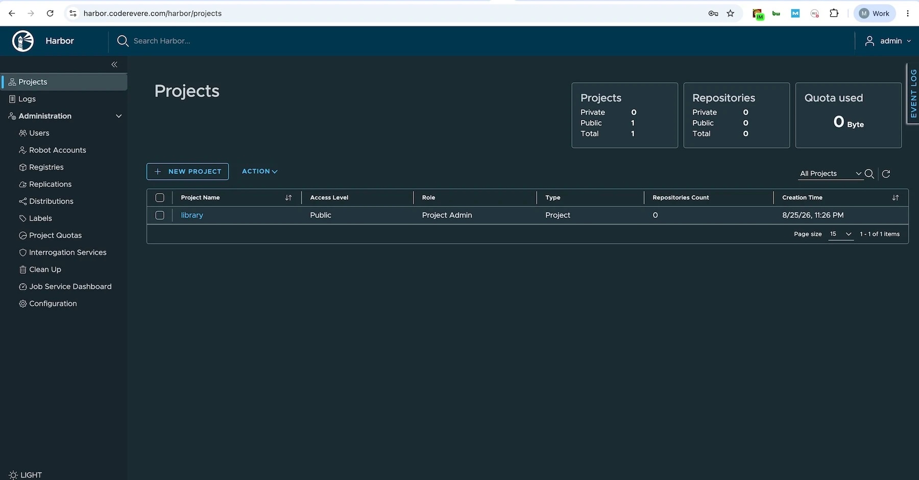The height and width of the screenshot is (480, 919).
Task: Go back in browser history
Action: pos(12,13)
